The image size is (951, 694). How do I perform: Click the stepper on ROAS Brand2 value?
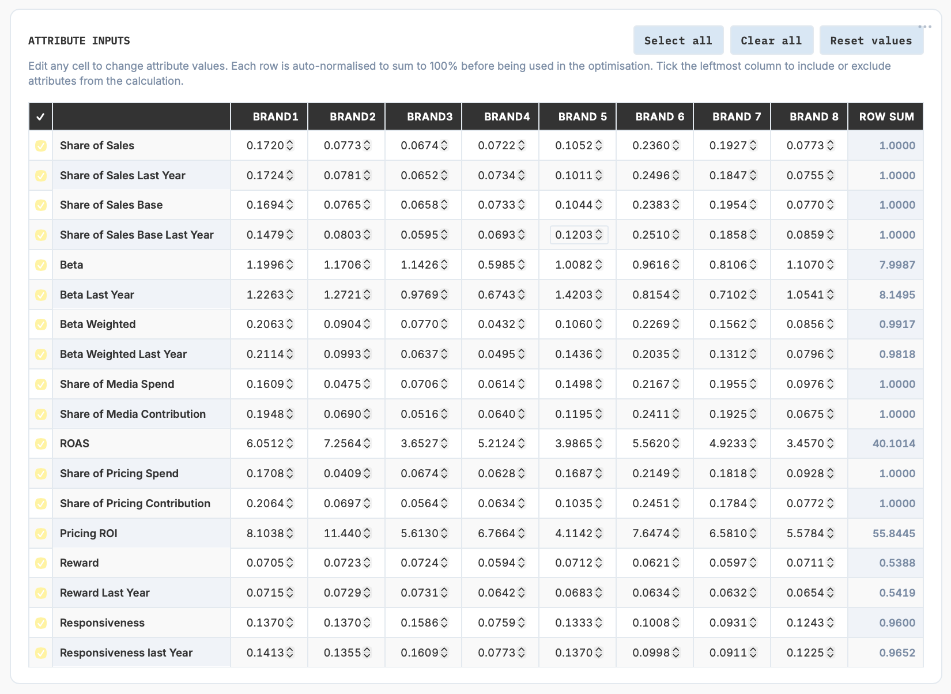367,444
